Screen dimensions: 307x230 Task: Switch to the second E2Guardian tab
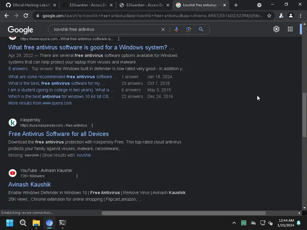click(144, 5)
